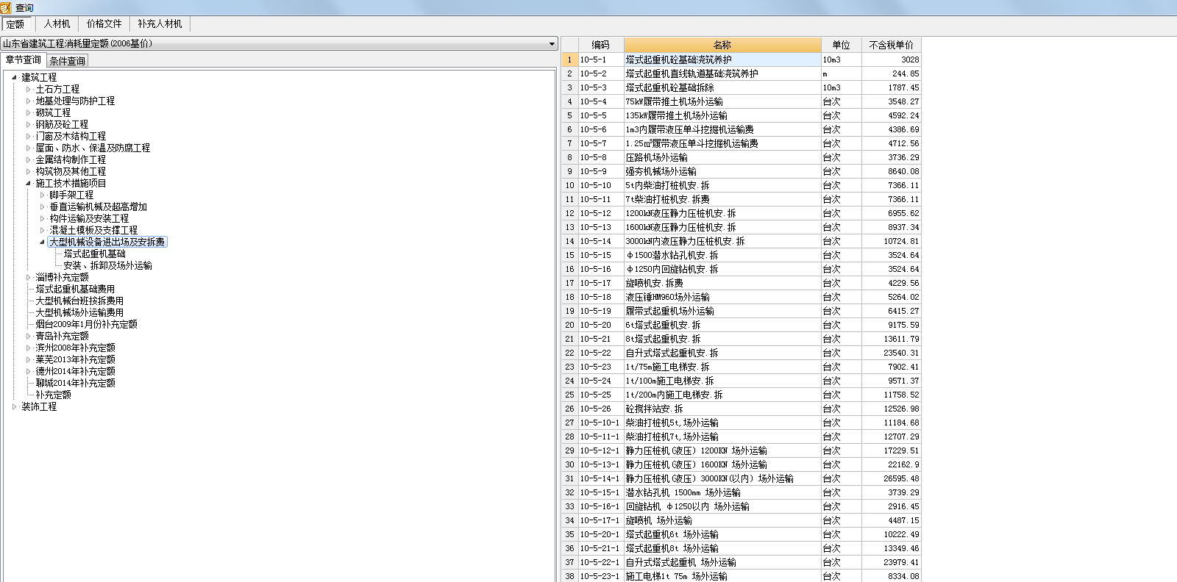Viewport: 1177px width, 582px height.
Task: Switch to the 定额 tab
Action: 15,24
